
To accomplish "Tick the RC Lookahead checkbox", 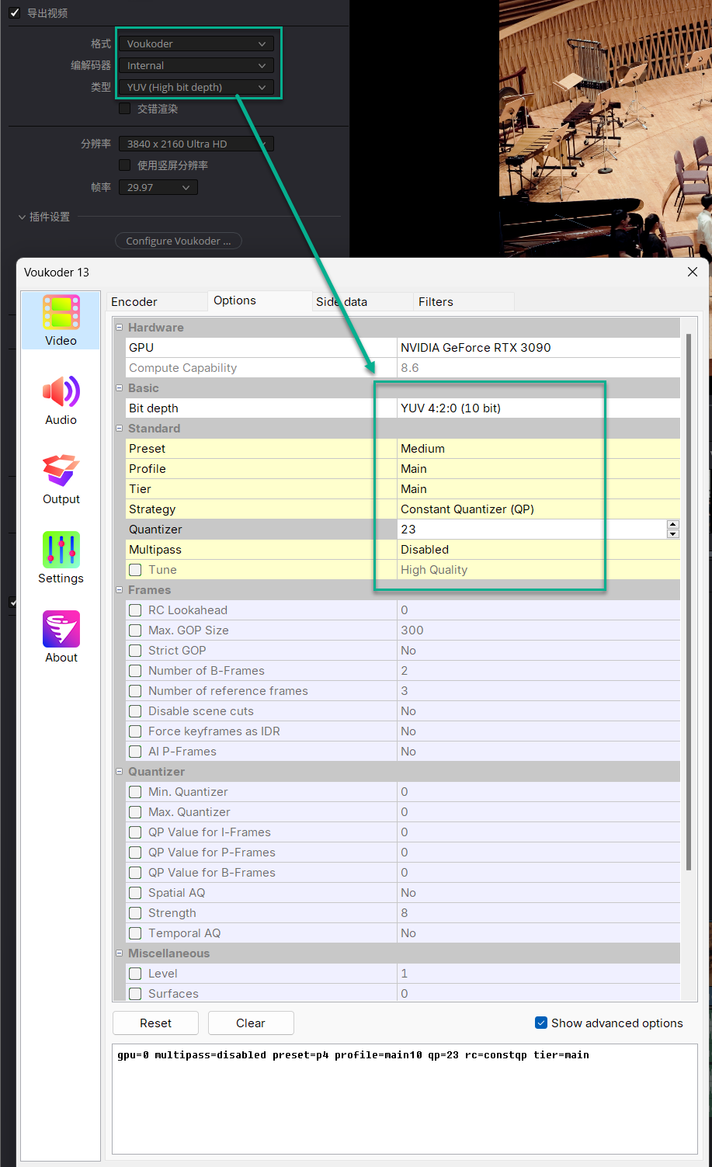I will 135,610.
